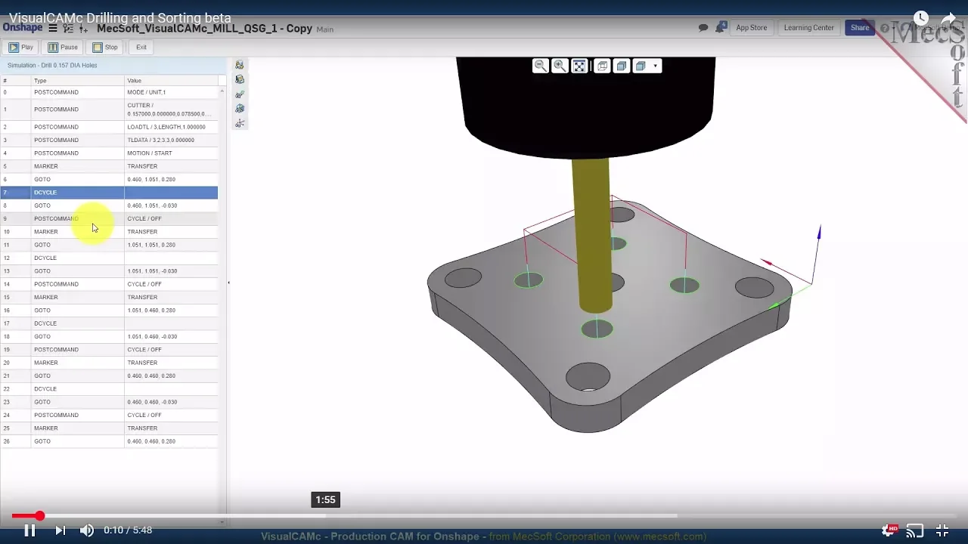The height and width of the screenshot is (544, 968).
Task: Click the cast to TV icon
Action: [x=915, y=530]
